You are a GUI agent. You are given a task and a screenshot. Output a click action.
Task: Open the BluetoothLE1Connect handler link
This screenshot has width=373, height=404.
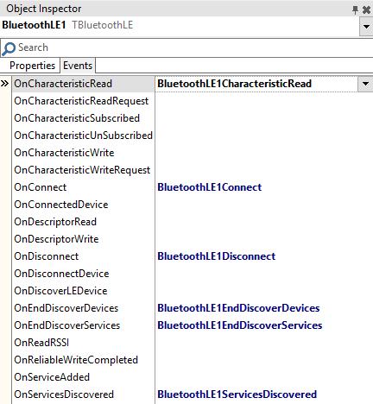click(209, 187)
